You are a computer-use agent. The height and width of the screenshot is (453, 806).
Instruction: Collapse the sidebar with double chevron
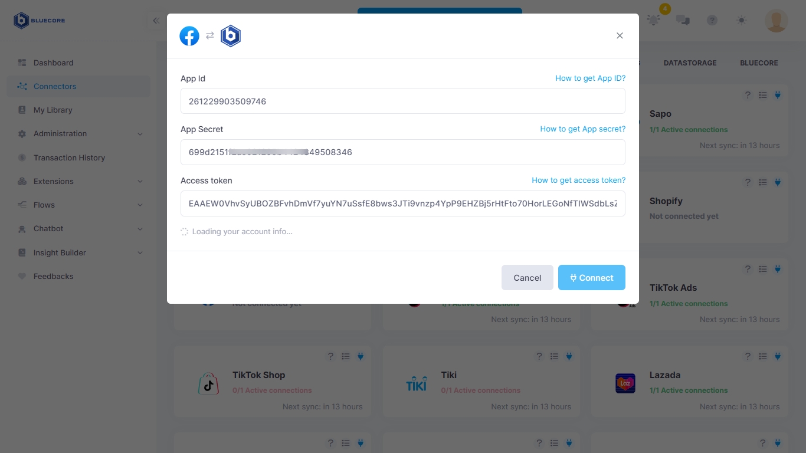click(156, 21)
